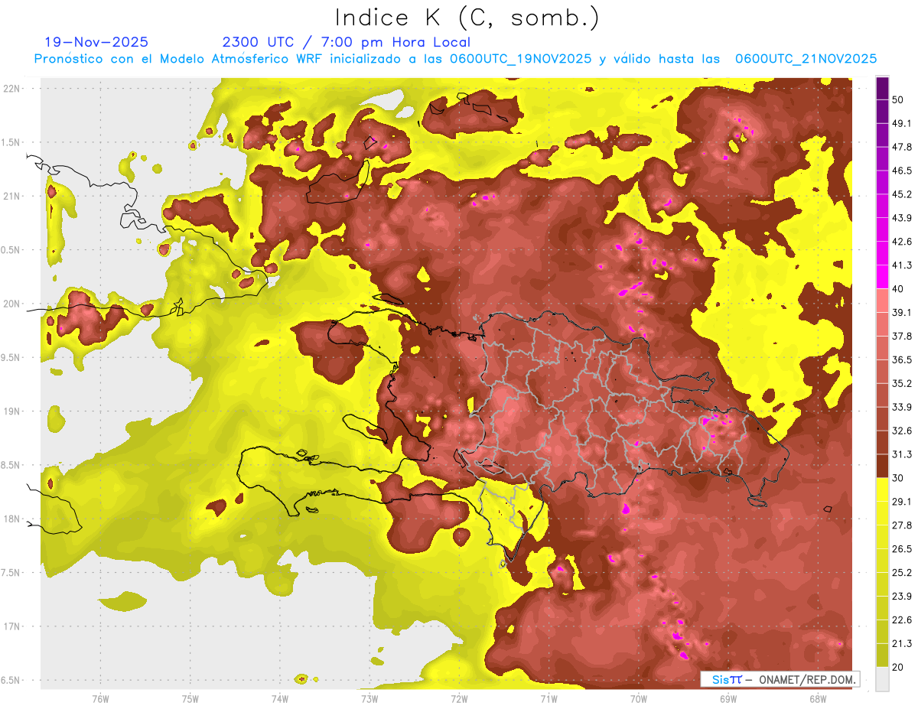Click the colorbar value "21.3"
The height and width of the screenshot is (709, 918).
(902, 643)
